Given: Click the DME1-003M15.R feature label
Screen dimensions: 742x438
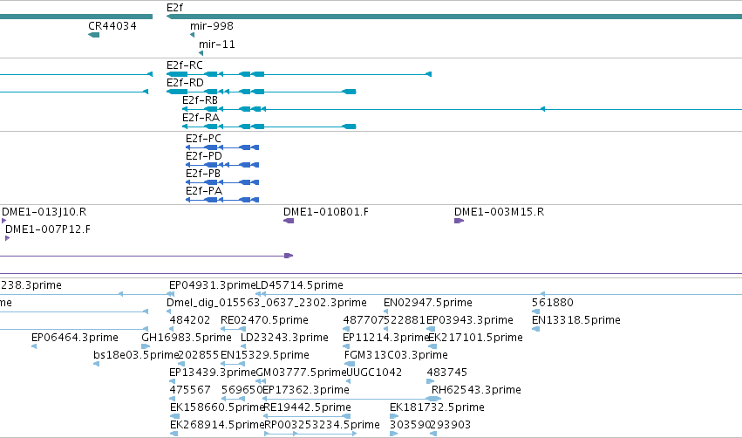Looking at the screenshot, I should point(500,212).
